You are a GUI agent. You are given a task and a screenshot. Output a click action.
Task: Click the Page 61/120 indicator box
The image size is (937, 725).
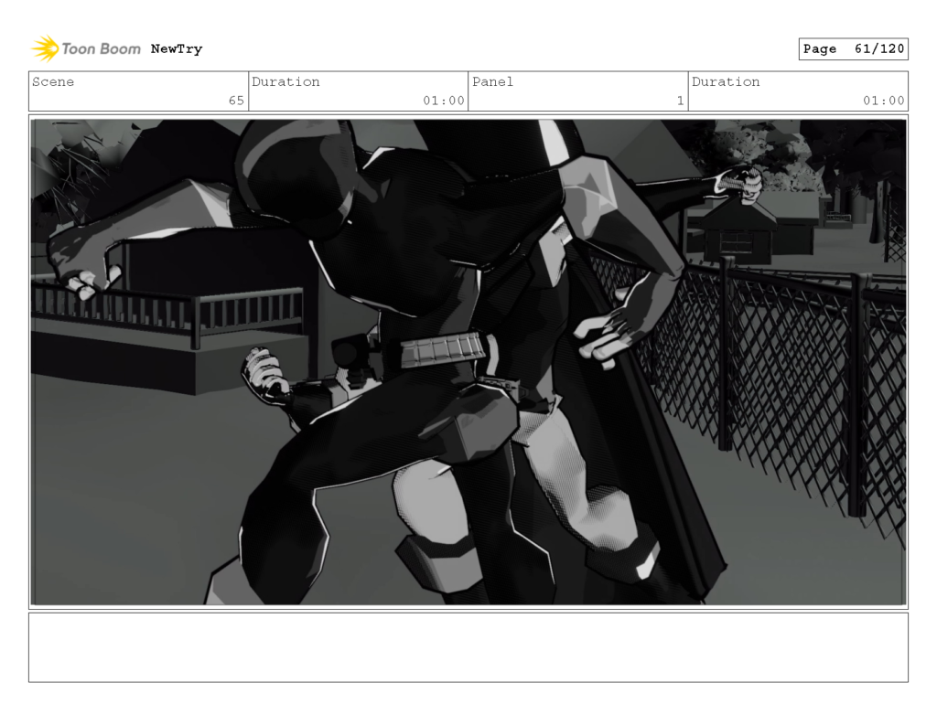[x=853, y=48]
